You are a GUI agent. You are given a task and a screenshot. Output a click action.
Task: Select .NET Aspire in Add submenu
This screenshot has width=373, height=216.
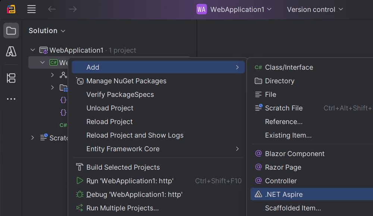[x=311, y=194]
